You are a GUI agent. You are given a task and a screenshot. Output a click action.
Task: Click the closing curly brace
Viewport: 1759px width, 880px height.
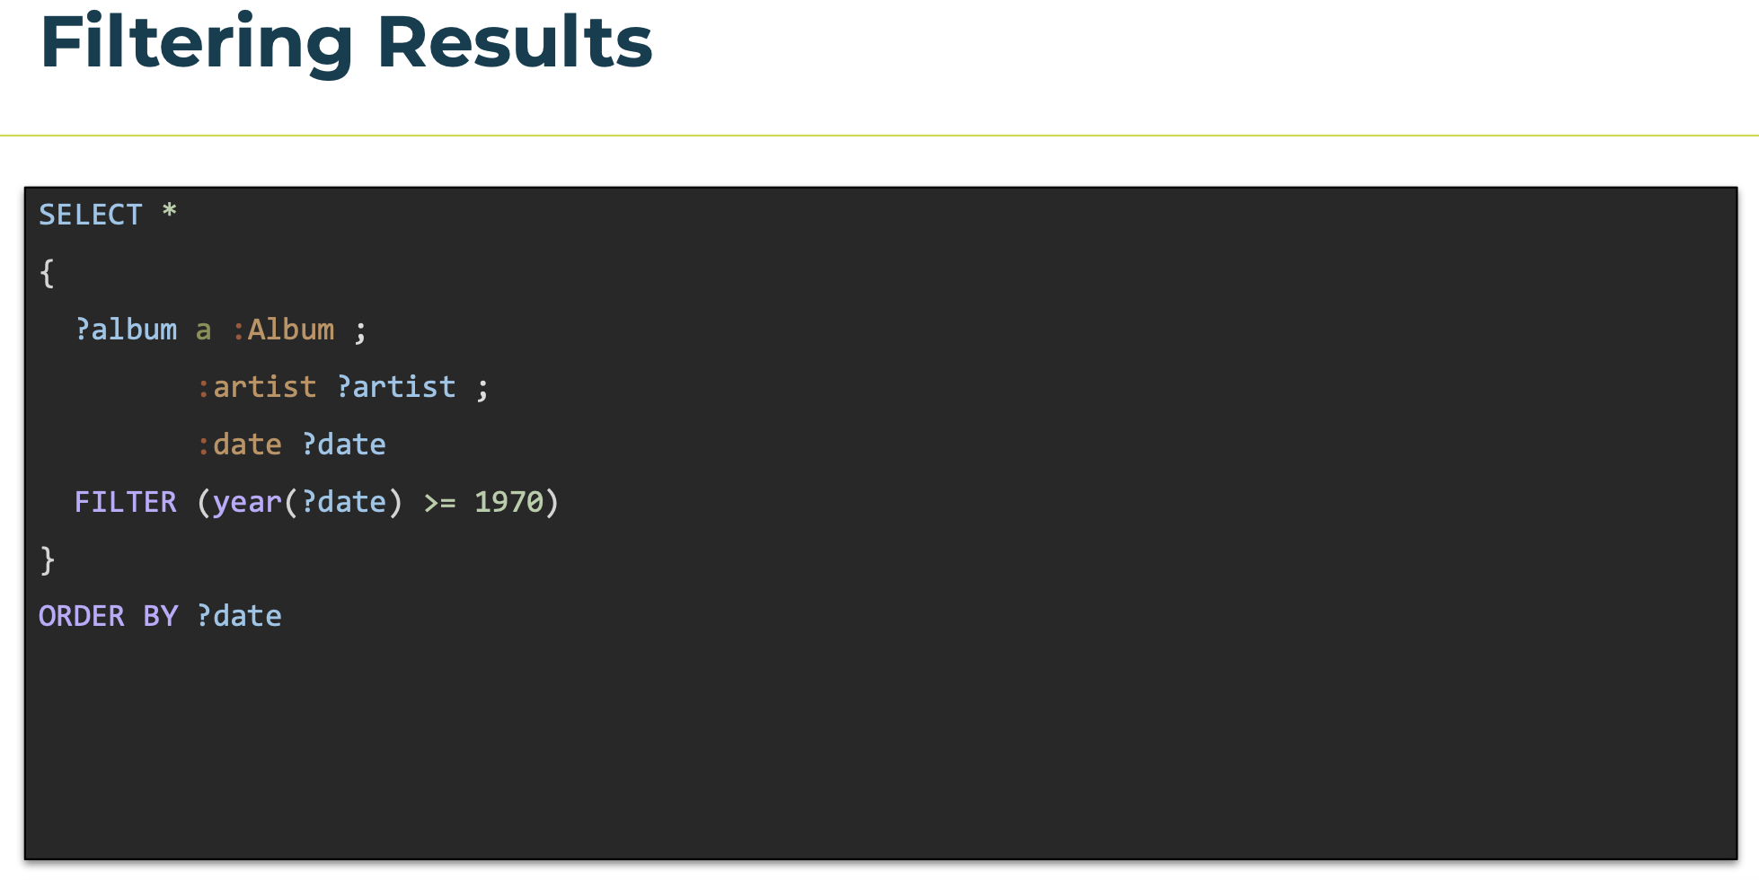pos(47,559)
